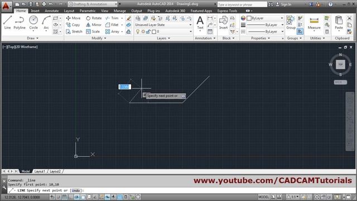
Task: Expand the Properties panel
Action: click(x=260, y=39)
